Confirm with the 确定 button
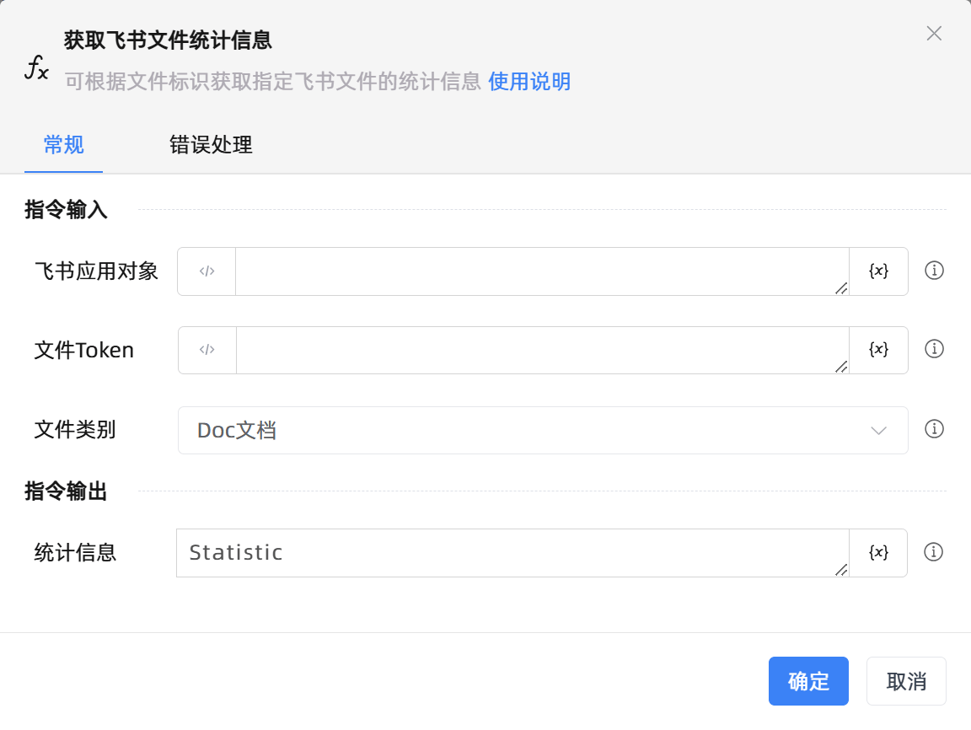Viewport: 971px width, 730px height. click(808, 681)
